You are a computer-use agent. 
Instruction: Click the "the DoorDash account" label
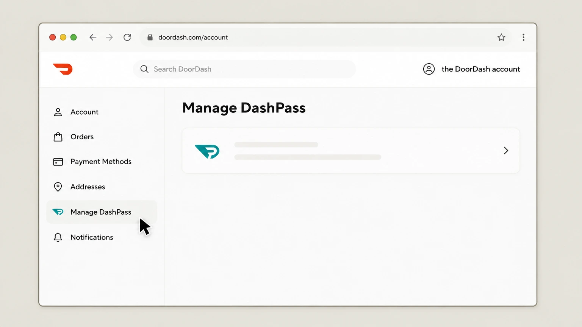pyautogui.click(x=481, y=69)
